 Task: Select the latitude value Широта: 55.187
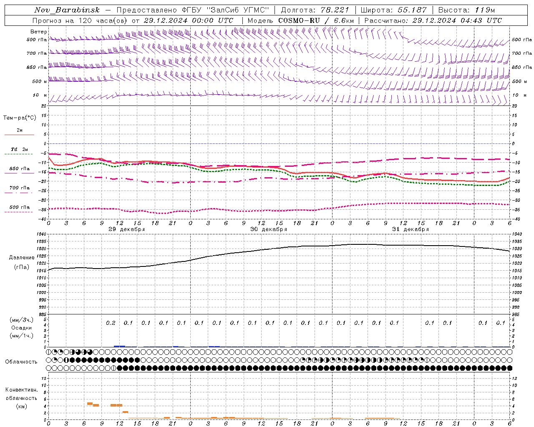coord(393,10)
